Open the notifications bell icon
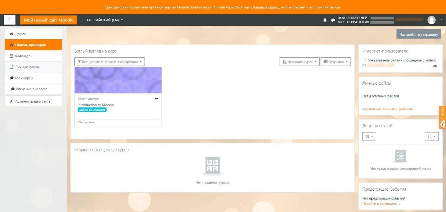The width and height of the screenshot is (446, 212). pyautogui.click(x=325, y=20)
